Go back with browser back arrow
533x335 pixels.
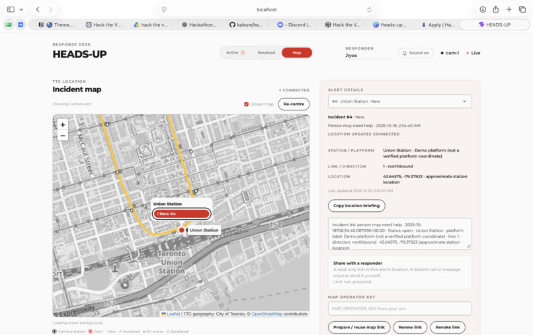(38, 9)
